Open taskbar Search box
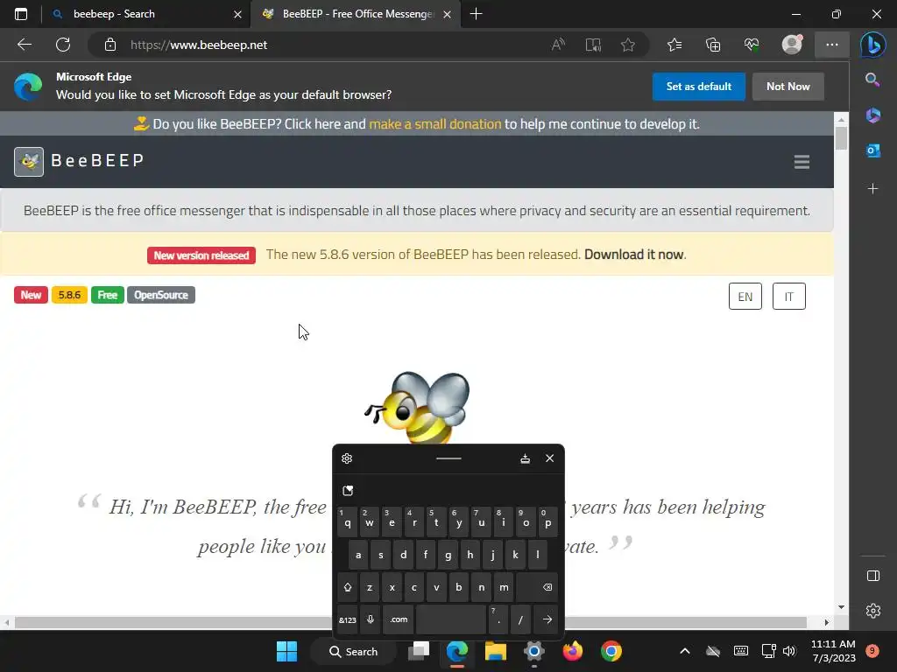 click(354, 651)
